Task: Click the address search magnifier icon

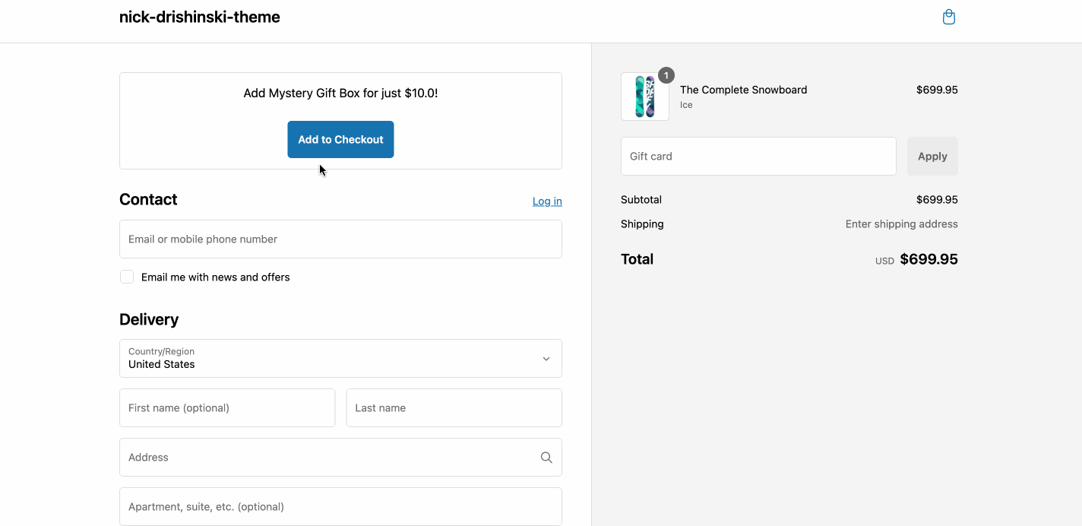Action: 546,458
